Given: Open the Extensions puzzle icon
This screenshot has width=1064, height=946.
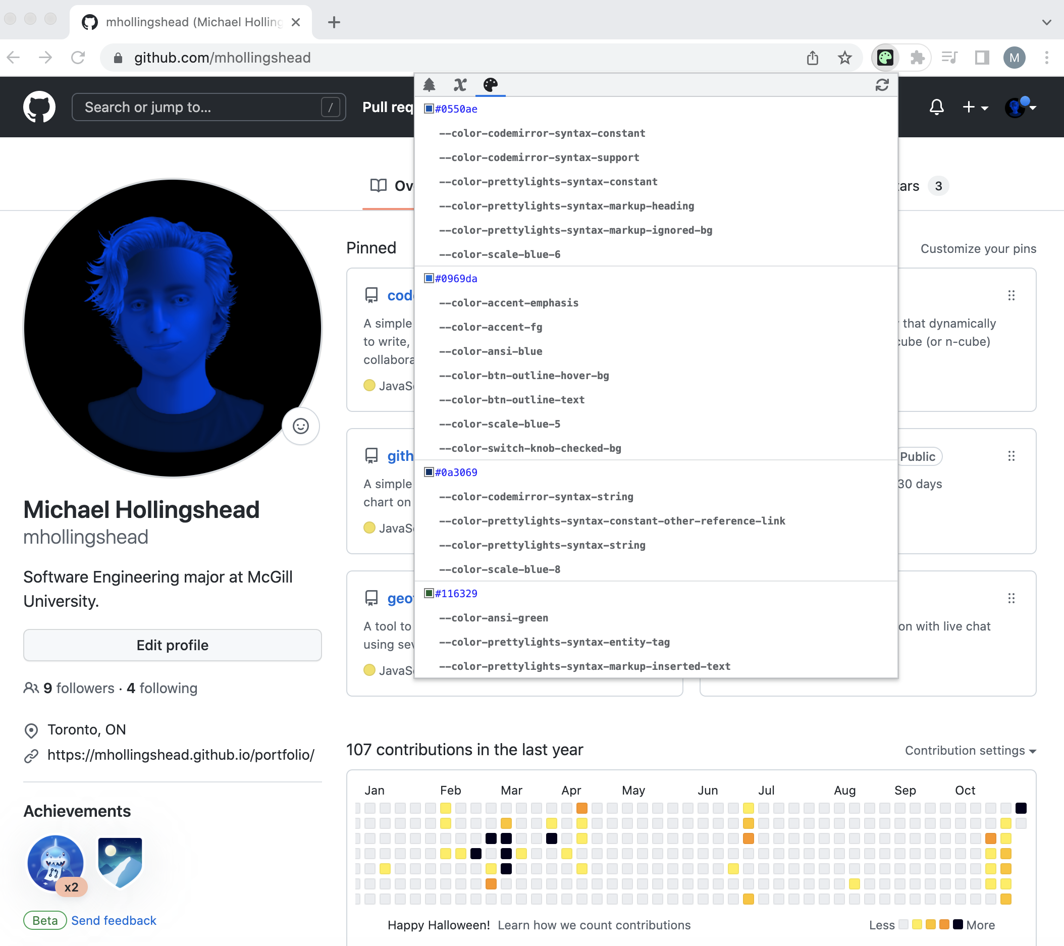Looking at the screenshot, I should (917, 57).
